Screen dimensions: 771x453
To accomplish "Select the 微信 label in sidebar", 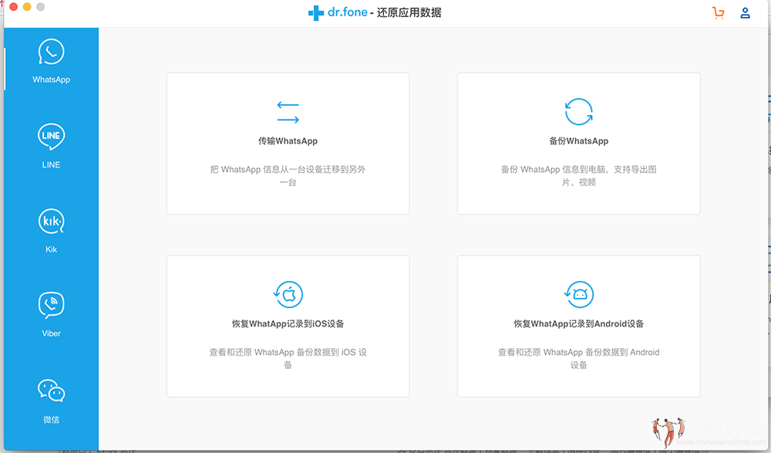I will coord(51,420).
